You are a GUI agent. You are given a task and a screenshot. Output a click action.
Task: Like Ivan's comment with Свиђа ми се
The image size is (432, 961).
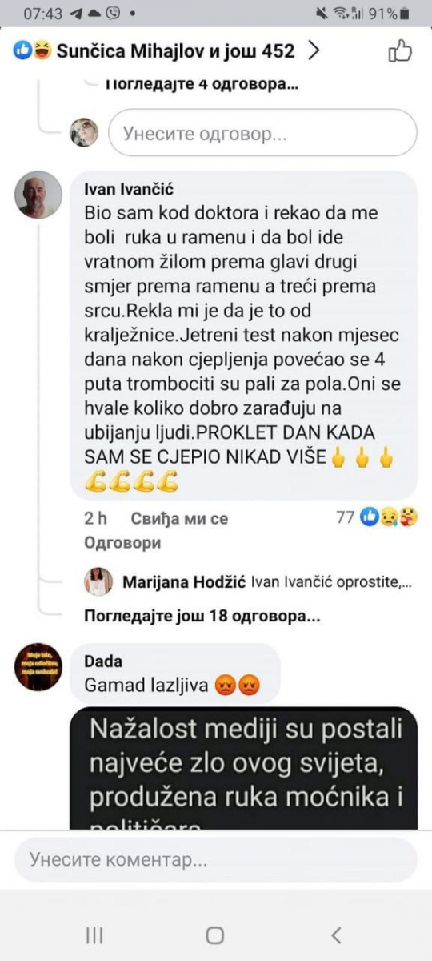click(x=181, y=518)
